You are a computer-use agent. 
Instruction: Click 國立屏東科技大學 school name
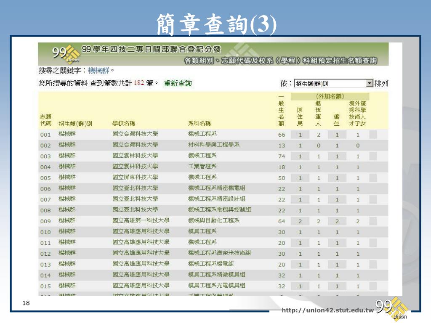pos(135,177)
